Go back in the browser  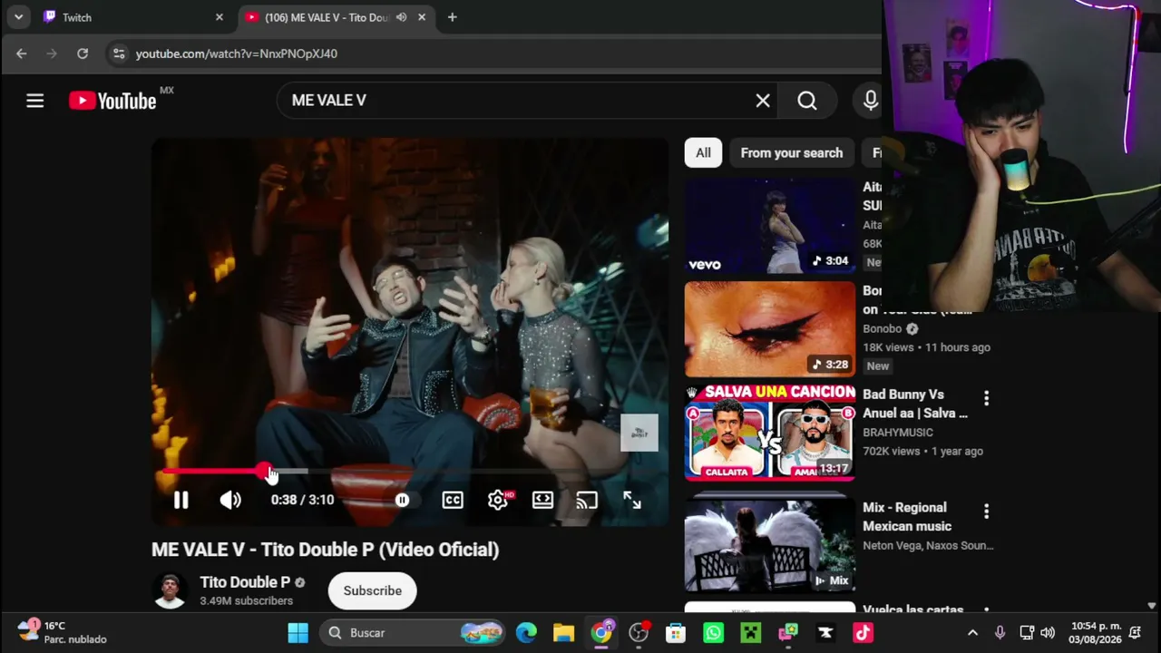[x=22, y=54]
